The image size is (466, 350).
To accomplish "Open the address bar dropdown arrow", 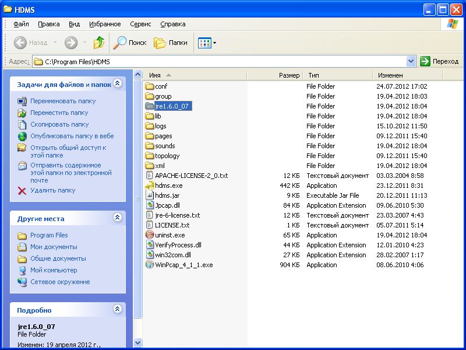I will tap(411, 62).
